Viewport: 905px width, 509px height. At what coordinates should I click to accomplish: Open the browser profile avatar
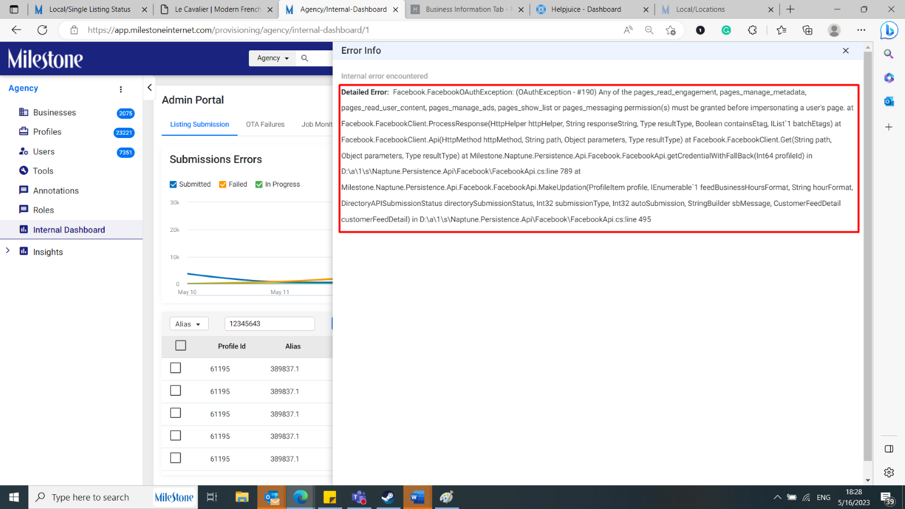pos(834,30)
